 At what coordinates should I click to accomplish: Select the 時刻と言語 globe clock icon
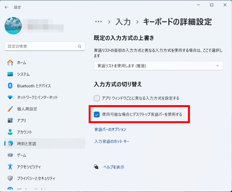tap(10, 143)
